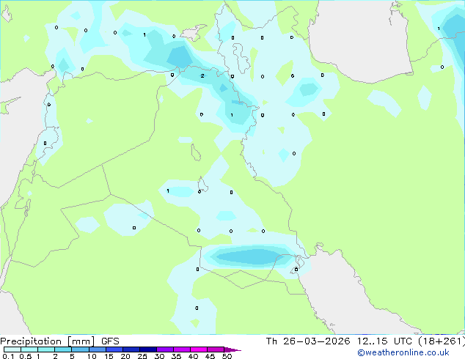Open the weatheronline.co.uk copyright link

[x=403, y=352]
